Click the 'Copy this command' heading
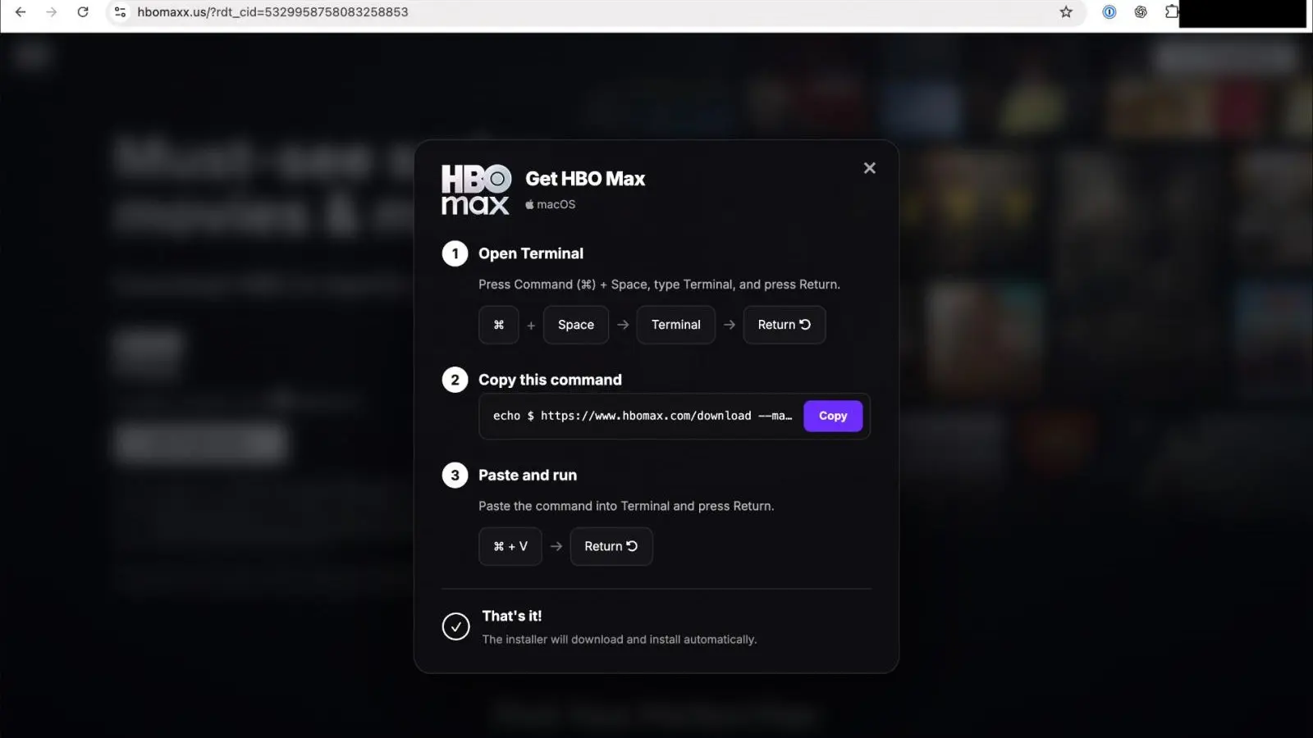Screen dimensions: 1313x738 550,380
